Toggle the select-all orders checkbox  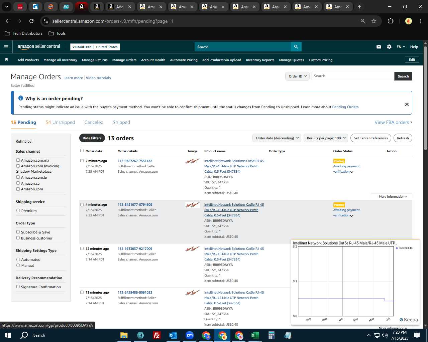tap(82, 151)
